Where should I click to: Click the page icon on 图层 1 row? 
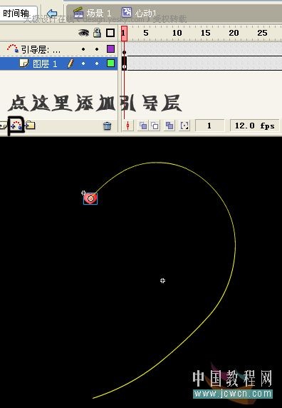[24, 63]
